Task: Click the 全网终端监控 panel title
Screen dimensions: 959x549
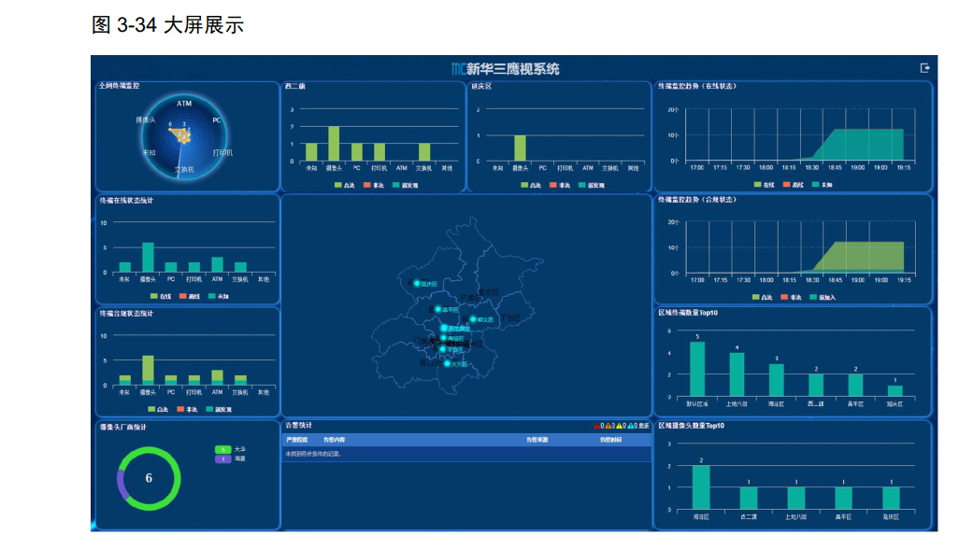Action: (x=120, y=86)
